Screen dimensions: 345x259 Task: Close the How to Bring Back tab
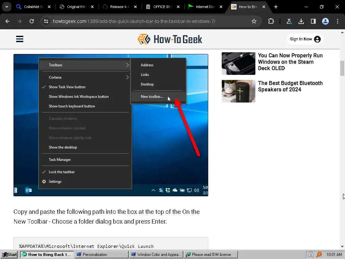pyautogui.click(x=264, y=7)
